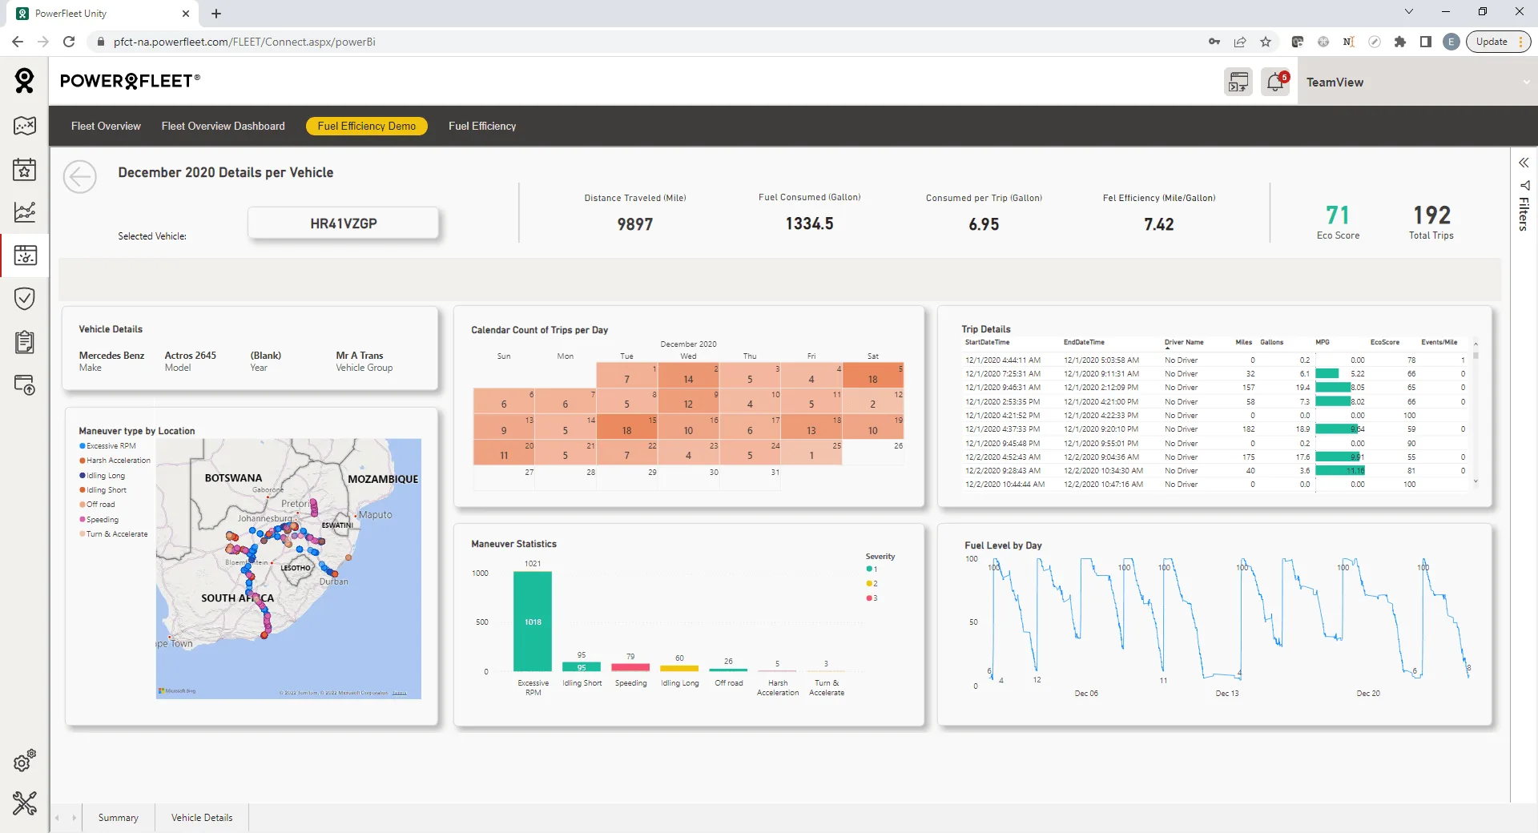
Task: Open the selected vehicle HR41VZGP selector
Action: 343,223
